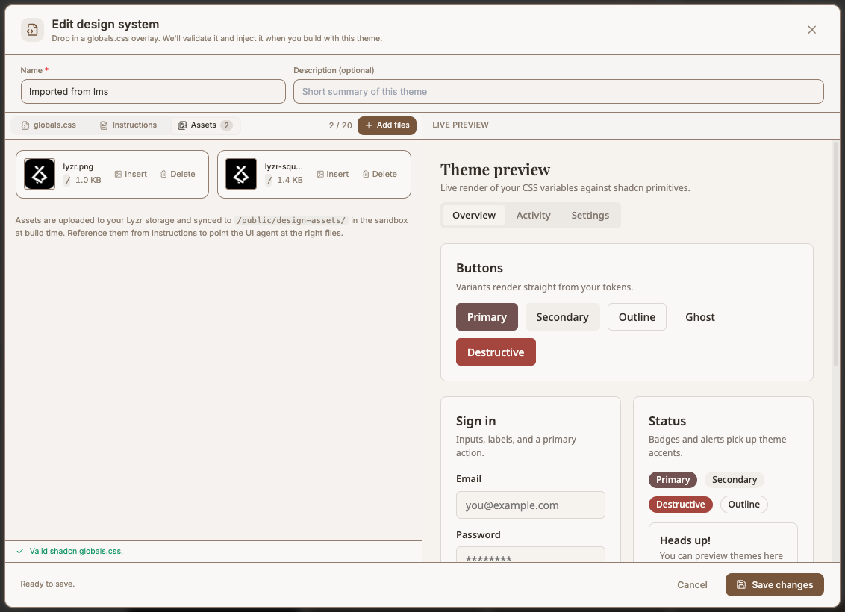The height and width of the screenshot is (612, 845).
Task: Click the Primary preview button
Action: pos(487,316)
